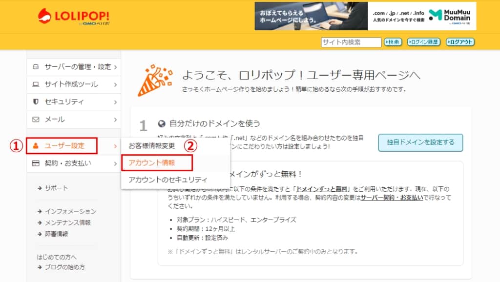This screenshot has height=282, width=500.
Task: Click the party popper welcome icon
Action: (x=155, y=81)
